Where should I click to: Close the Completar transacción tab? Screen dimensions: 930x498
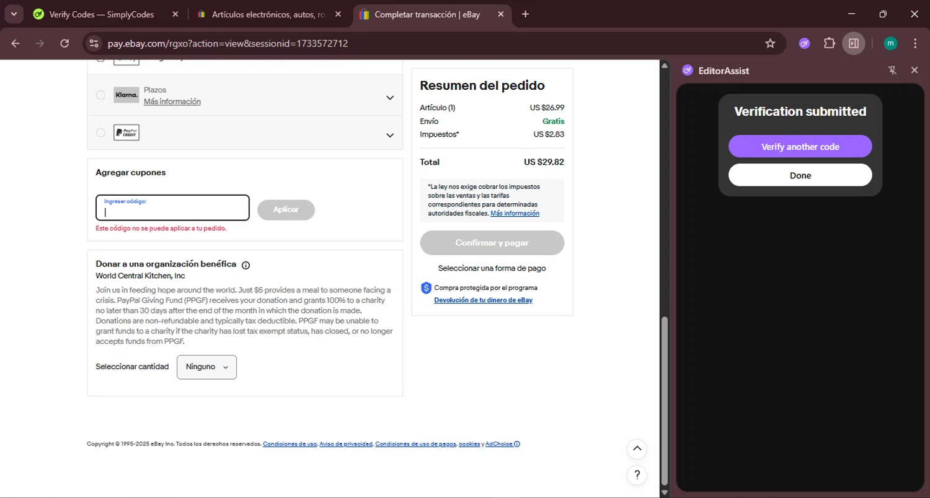pos(500,14)
